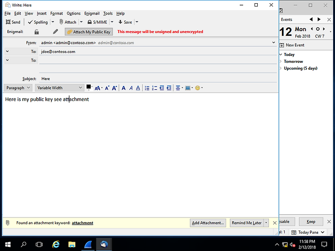
Task: Open the File menu
Action: tap(7, 13)
